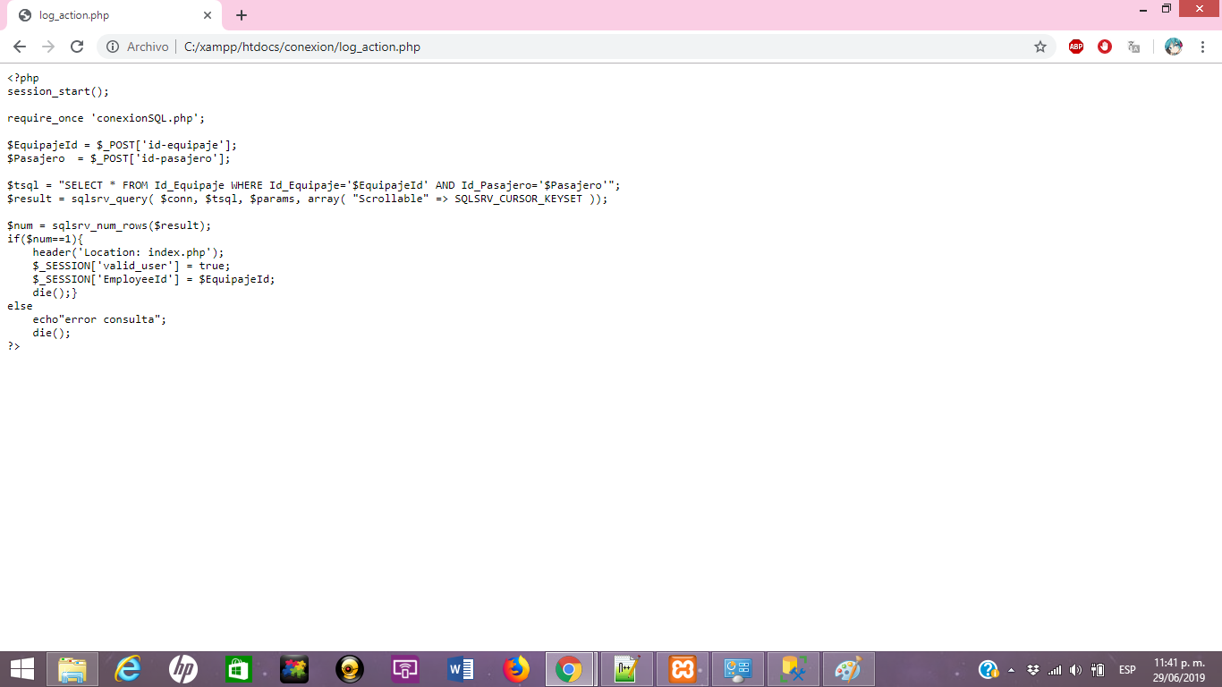Open the purple wireless display app

[x=405, y=669]
